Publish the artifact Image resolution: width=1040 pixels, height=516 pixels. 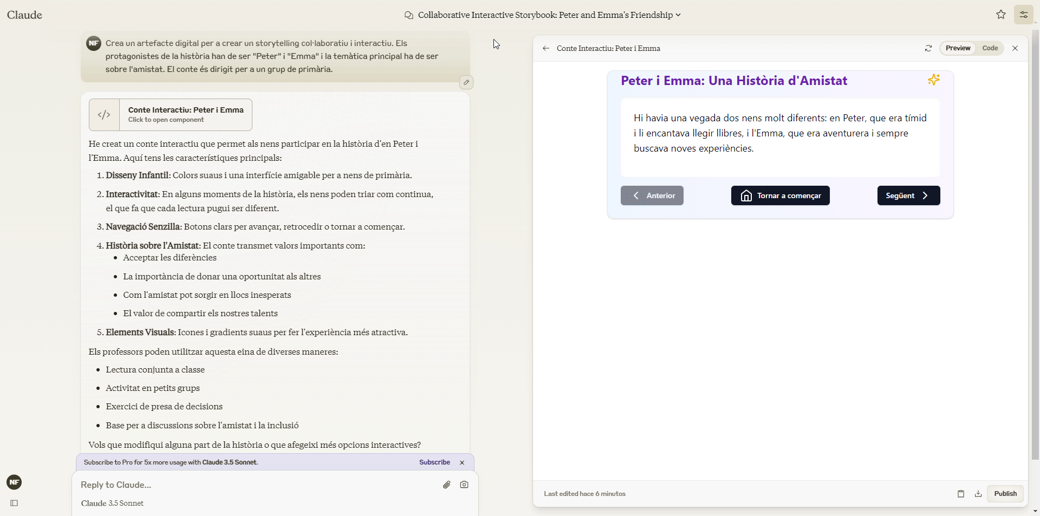[1005, 494]
